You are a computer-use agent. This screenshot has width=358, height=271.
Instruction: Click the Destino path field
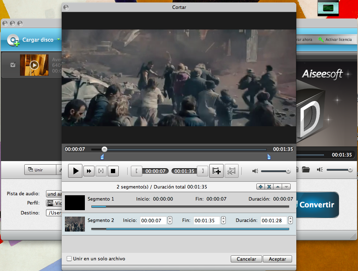(54, 213)
